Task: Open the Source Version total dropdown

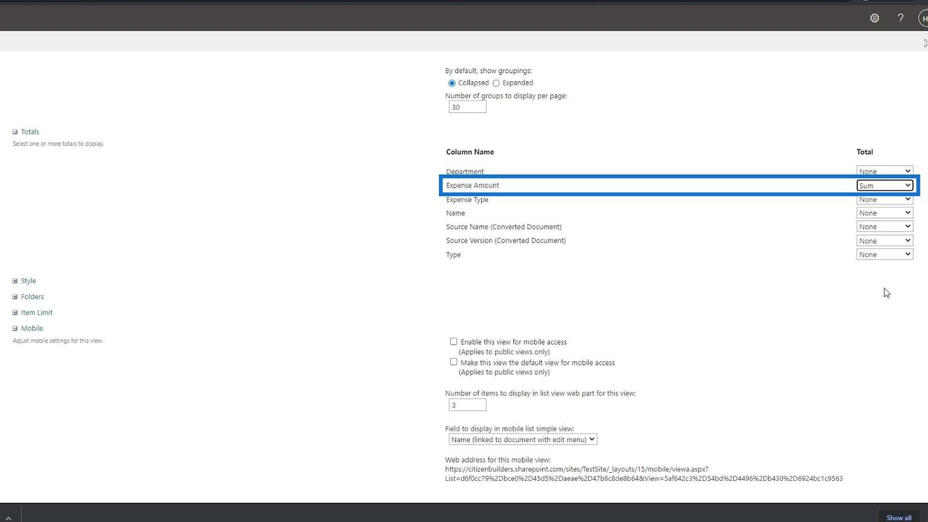Action: [x=884, y=241]
